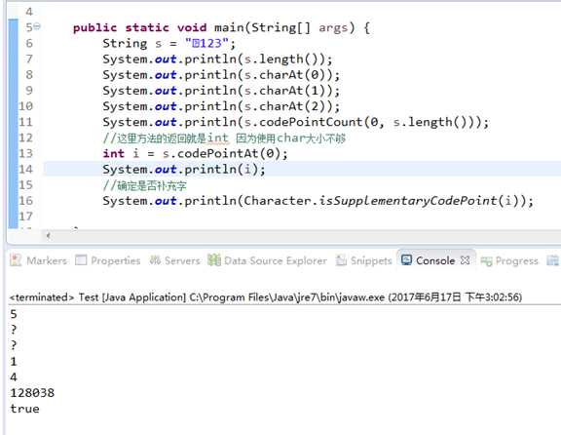Click line number 14 in gutter

25,169
